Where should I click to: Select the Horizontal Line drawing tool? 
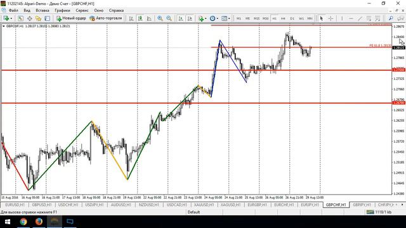point(351,18)
